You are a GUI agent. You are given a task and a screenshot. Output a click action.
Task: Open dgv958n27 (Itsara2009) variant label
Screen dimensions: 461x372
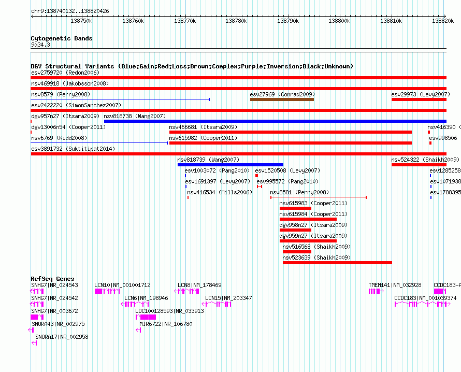tap(313, 225)
